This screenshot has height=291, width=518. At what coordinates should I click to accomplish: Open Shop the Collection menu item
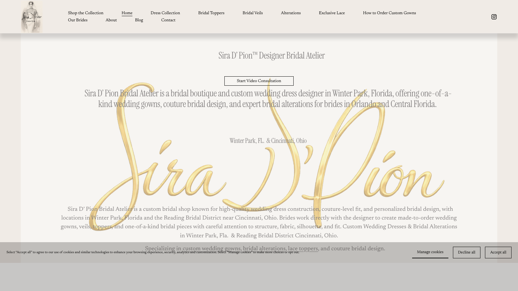(x=85, y=13)
